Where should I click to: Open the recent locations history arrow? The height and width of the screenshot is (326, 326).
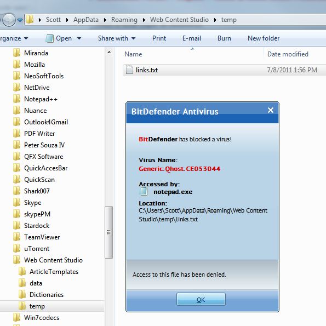pyautogui.click(x=20, y=20)
